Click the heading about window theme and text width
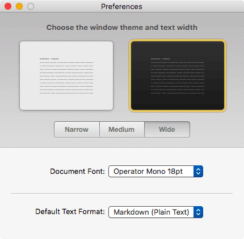Screen dimensions: 244x239 122,28
